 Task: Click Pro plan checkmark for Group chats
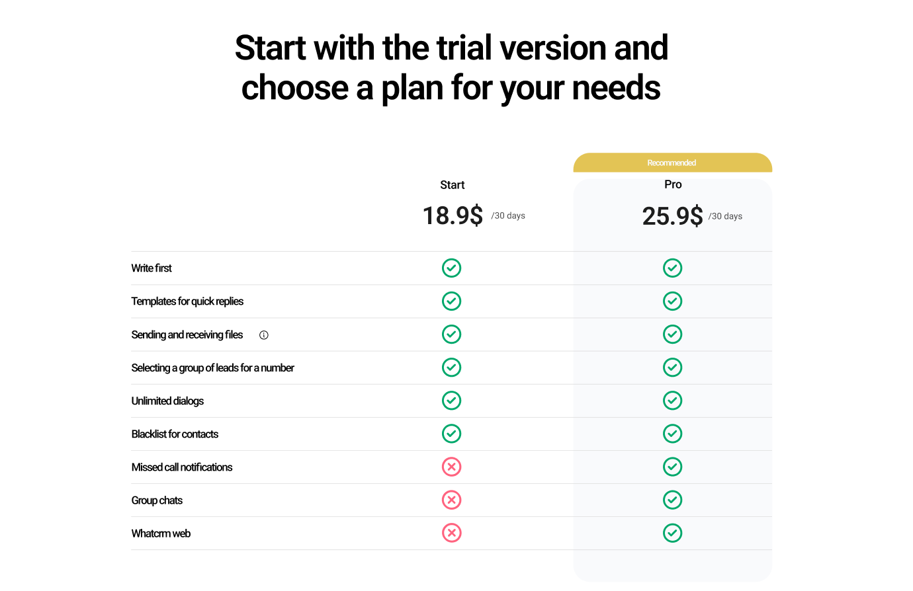[672, 500]
